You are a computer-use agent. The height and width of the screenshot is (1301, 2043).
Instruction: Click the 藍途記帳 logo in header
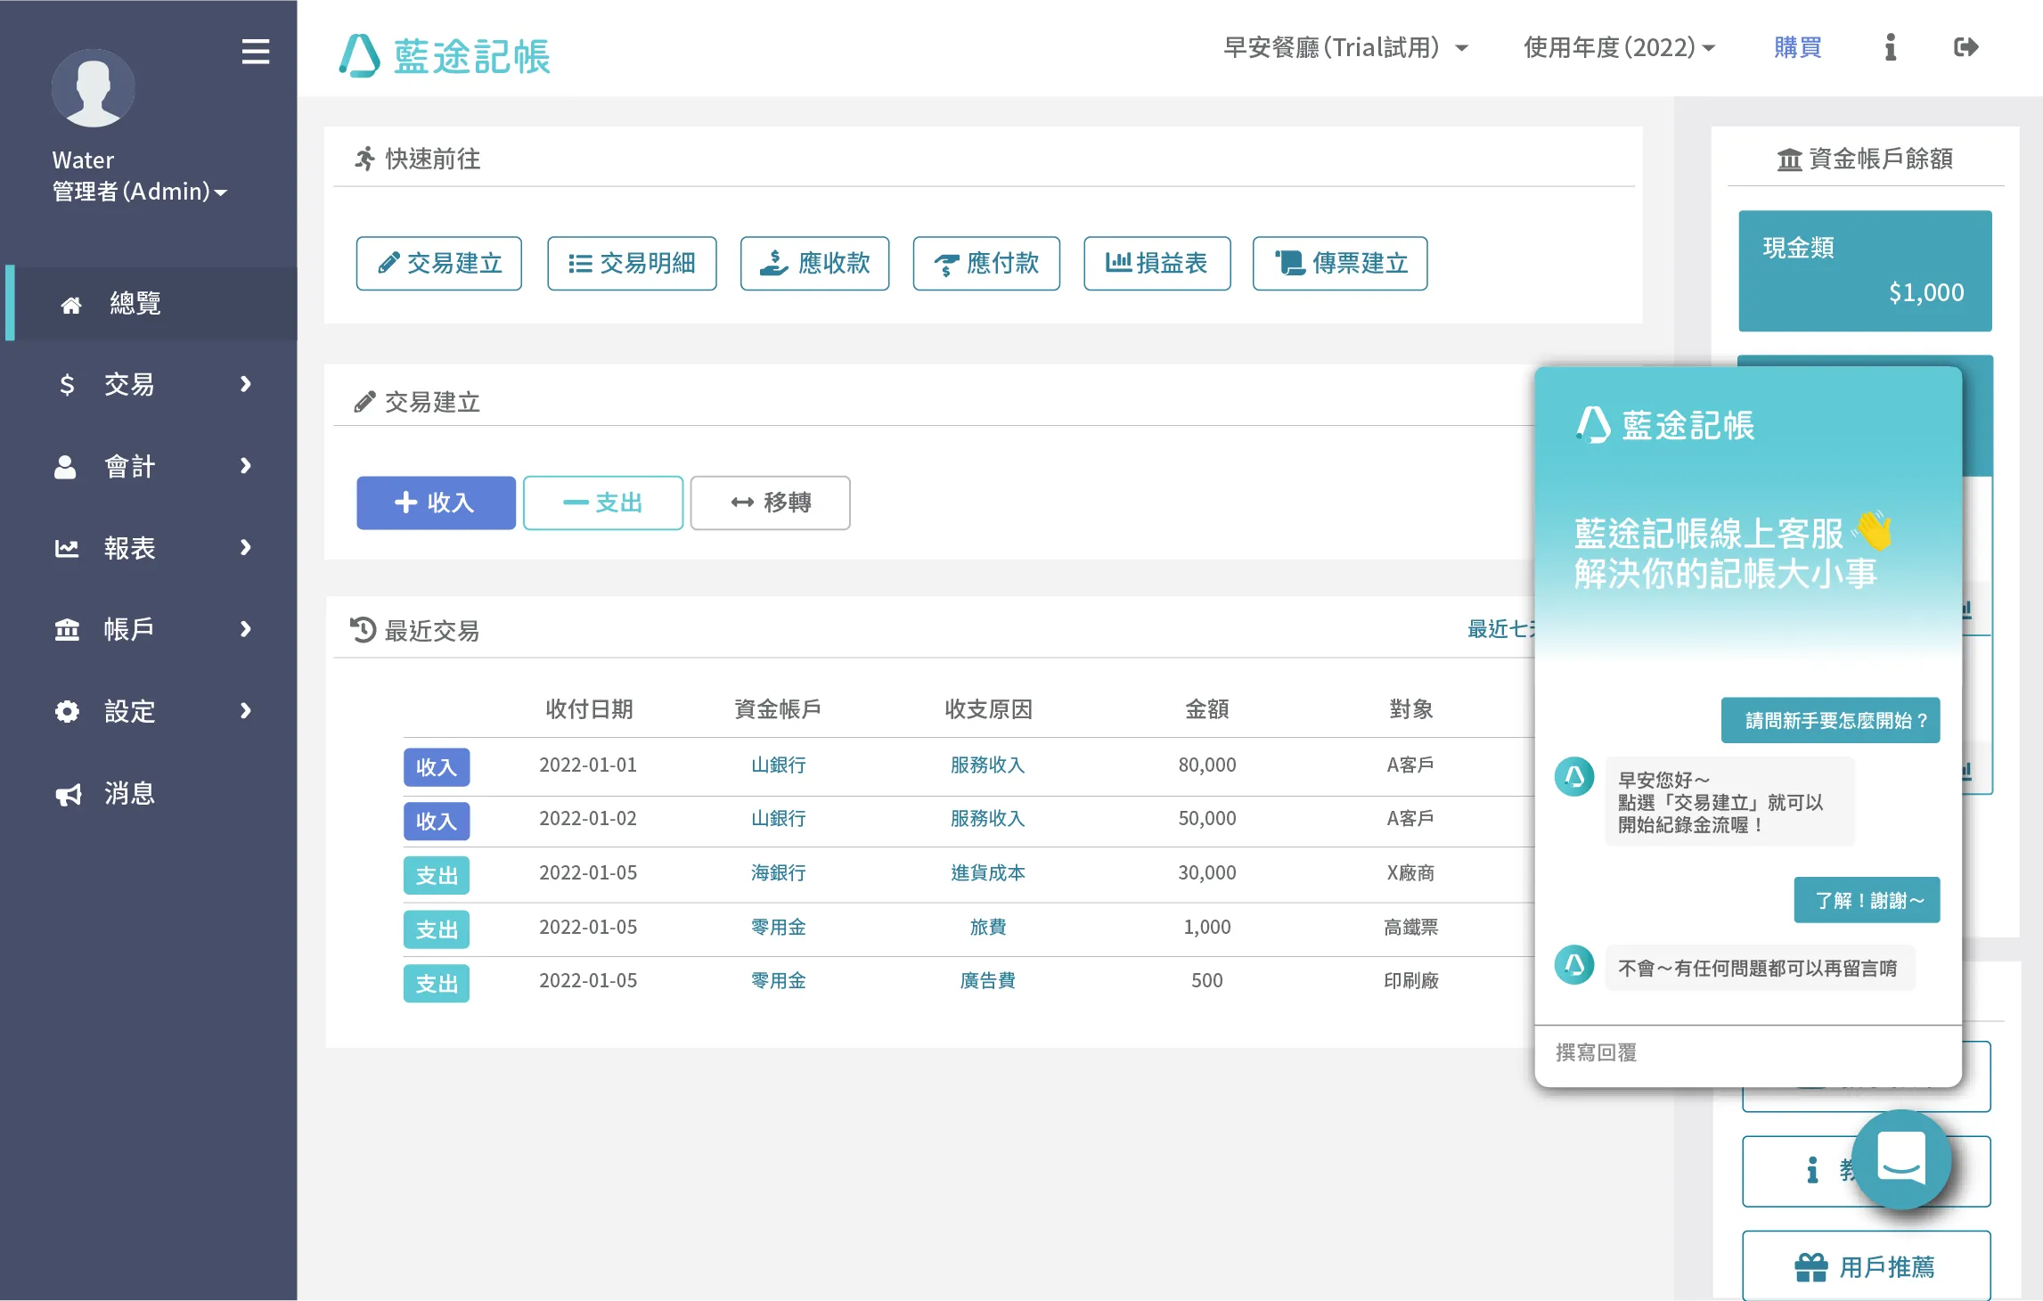click(x=445, y=55)
